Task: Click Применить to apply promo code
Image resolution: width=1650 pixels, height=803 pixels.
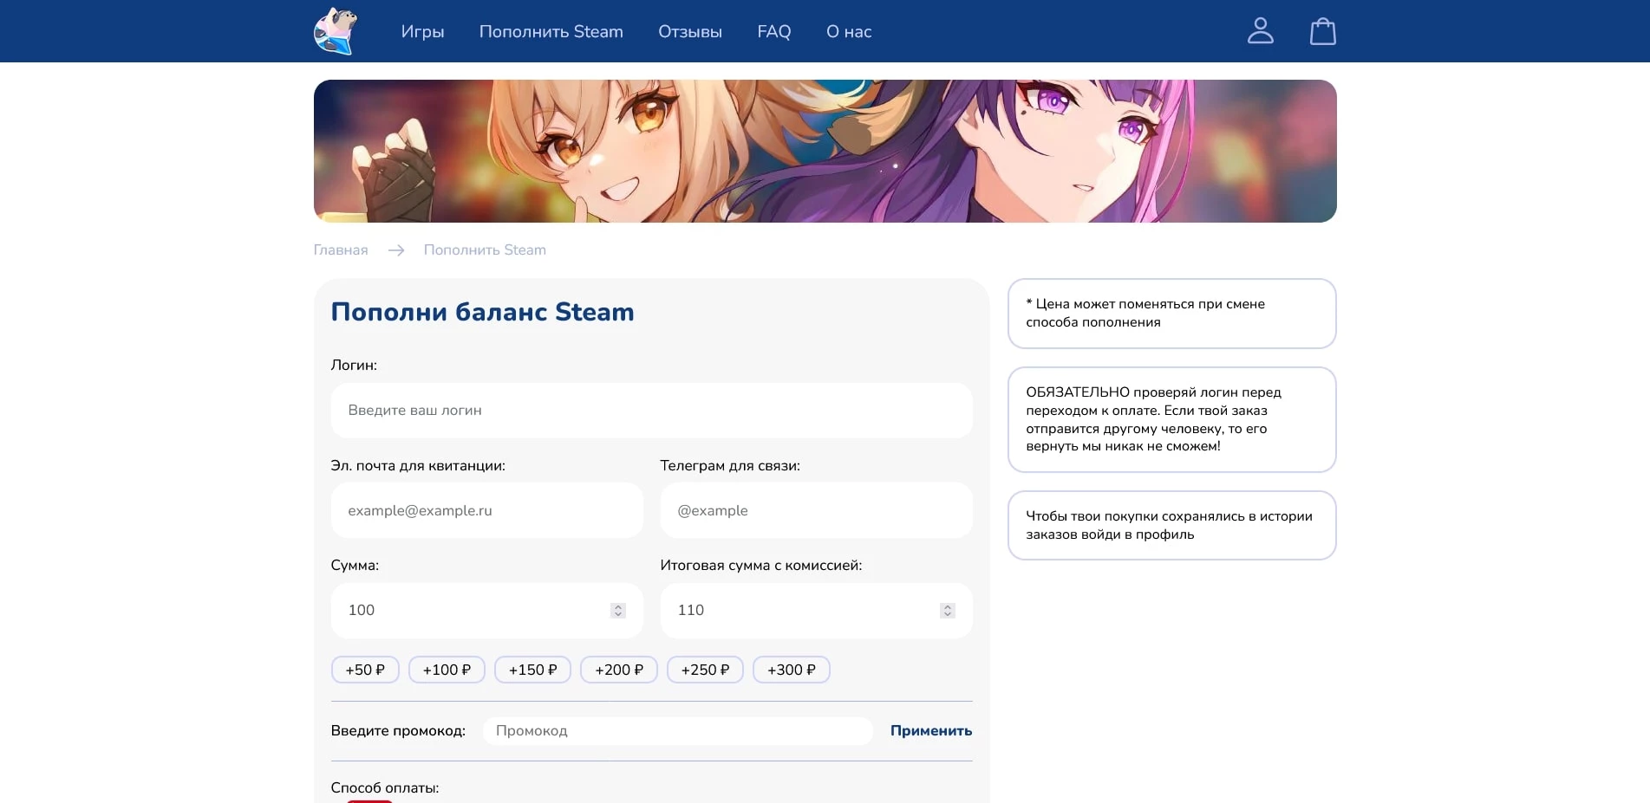Action: [931, 731]
